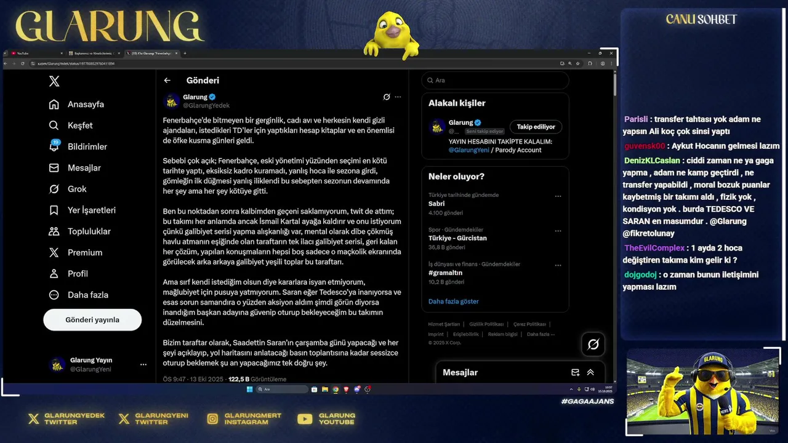
Task: Open File Explorer on taskbar
Action: (325, 389)
